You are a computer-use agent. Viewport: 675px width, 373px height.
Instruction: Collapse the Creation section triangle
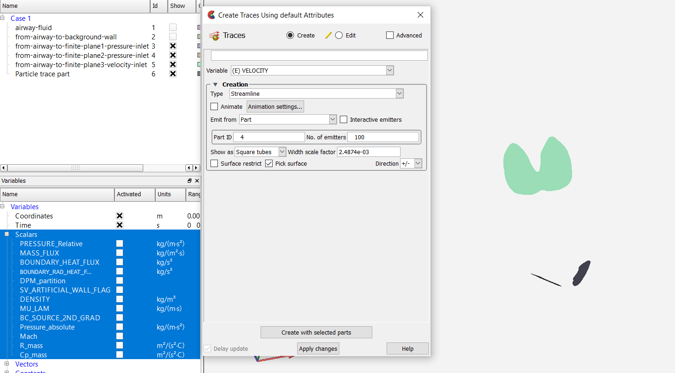(x=216, y=85)
